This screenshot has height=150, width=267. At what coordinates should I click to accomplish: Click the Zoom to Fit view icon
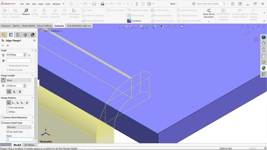121,27
